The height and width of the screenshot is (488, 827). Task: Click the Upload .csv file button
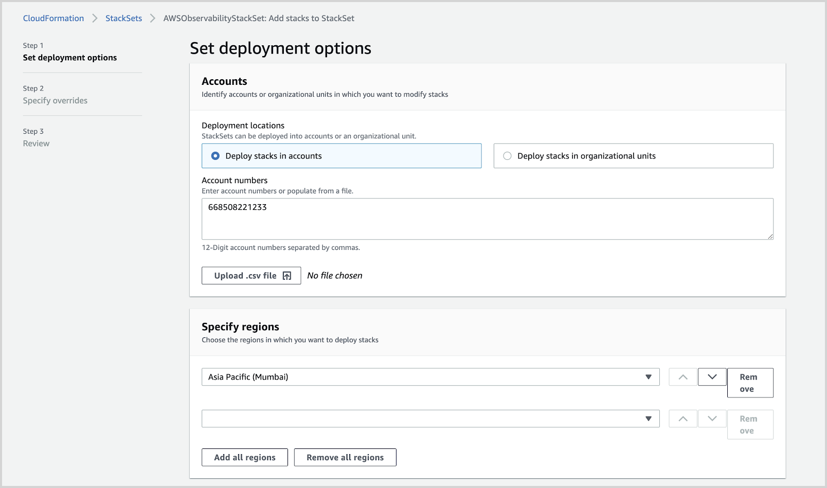pyautogui.click(x=251, y=275)
